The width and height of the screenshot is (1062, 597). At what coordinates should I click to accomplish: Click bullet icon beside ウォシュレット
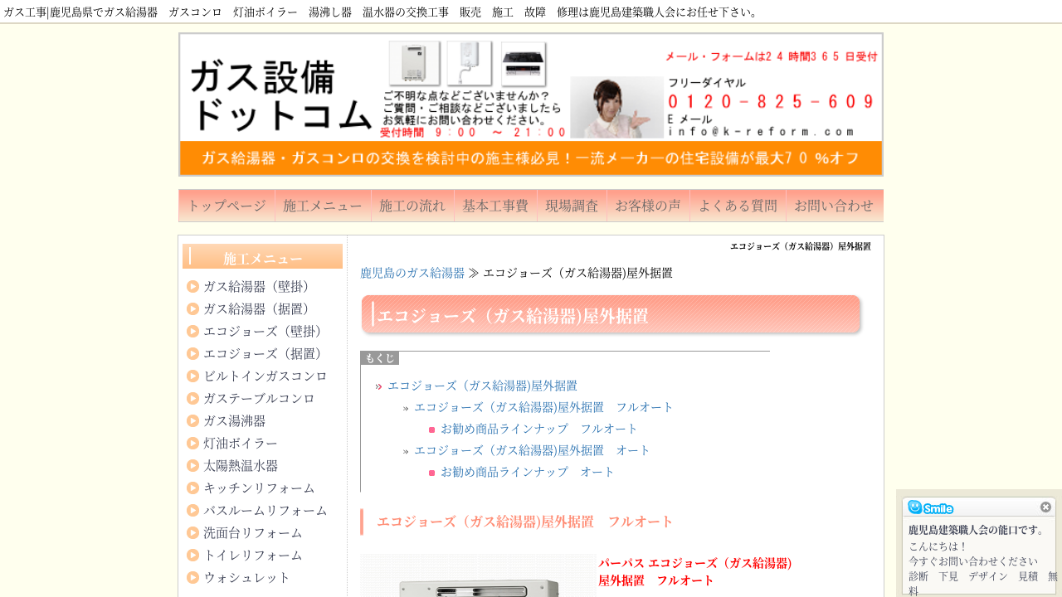(192, 578)
